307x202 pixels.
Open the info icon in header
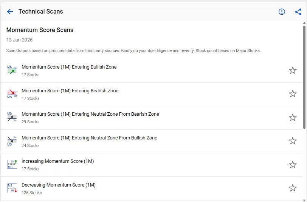click(x=282, y=12)
